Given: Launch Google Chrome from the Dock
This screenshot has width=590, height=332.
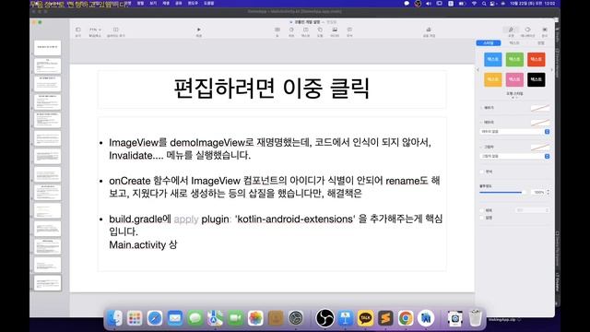Looking at the screenshot, I should coord(406,318).
